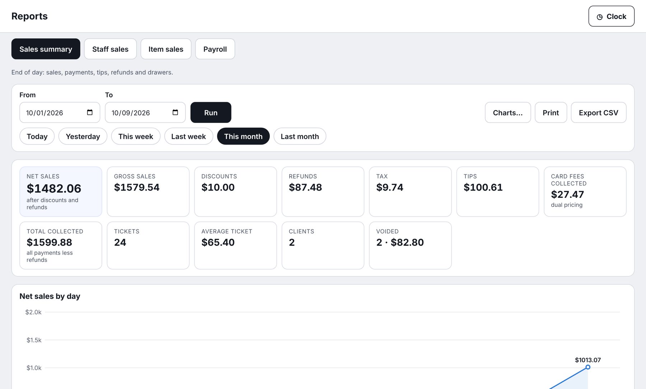Open the Staff sales tab
This screenshot has width=646, height=389.
point(110,49)
